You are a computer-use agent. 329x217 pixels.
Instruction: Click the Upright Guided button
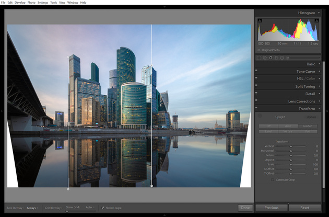[x=308, y=126]
